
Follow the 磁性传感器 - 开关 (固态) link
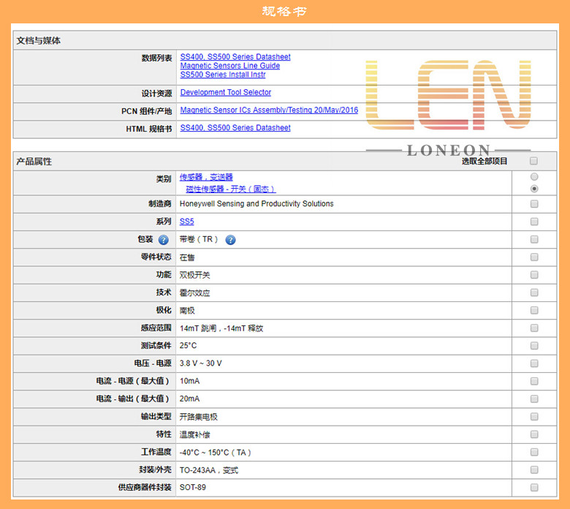[231, 189]
